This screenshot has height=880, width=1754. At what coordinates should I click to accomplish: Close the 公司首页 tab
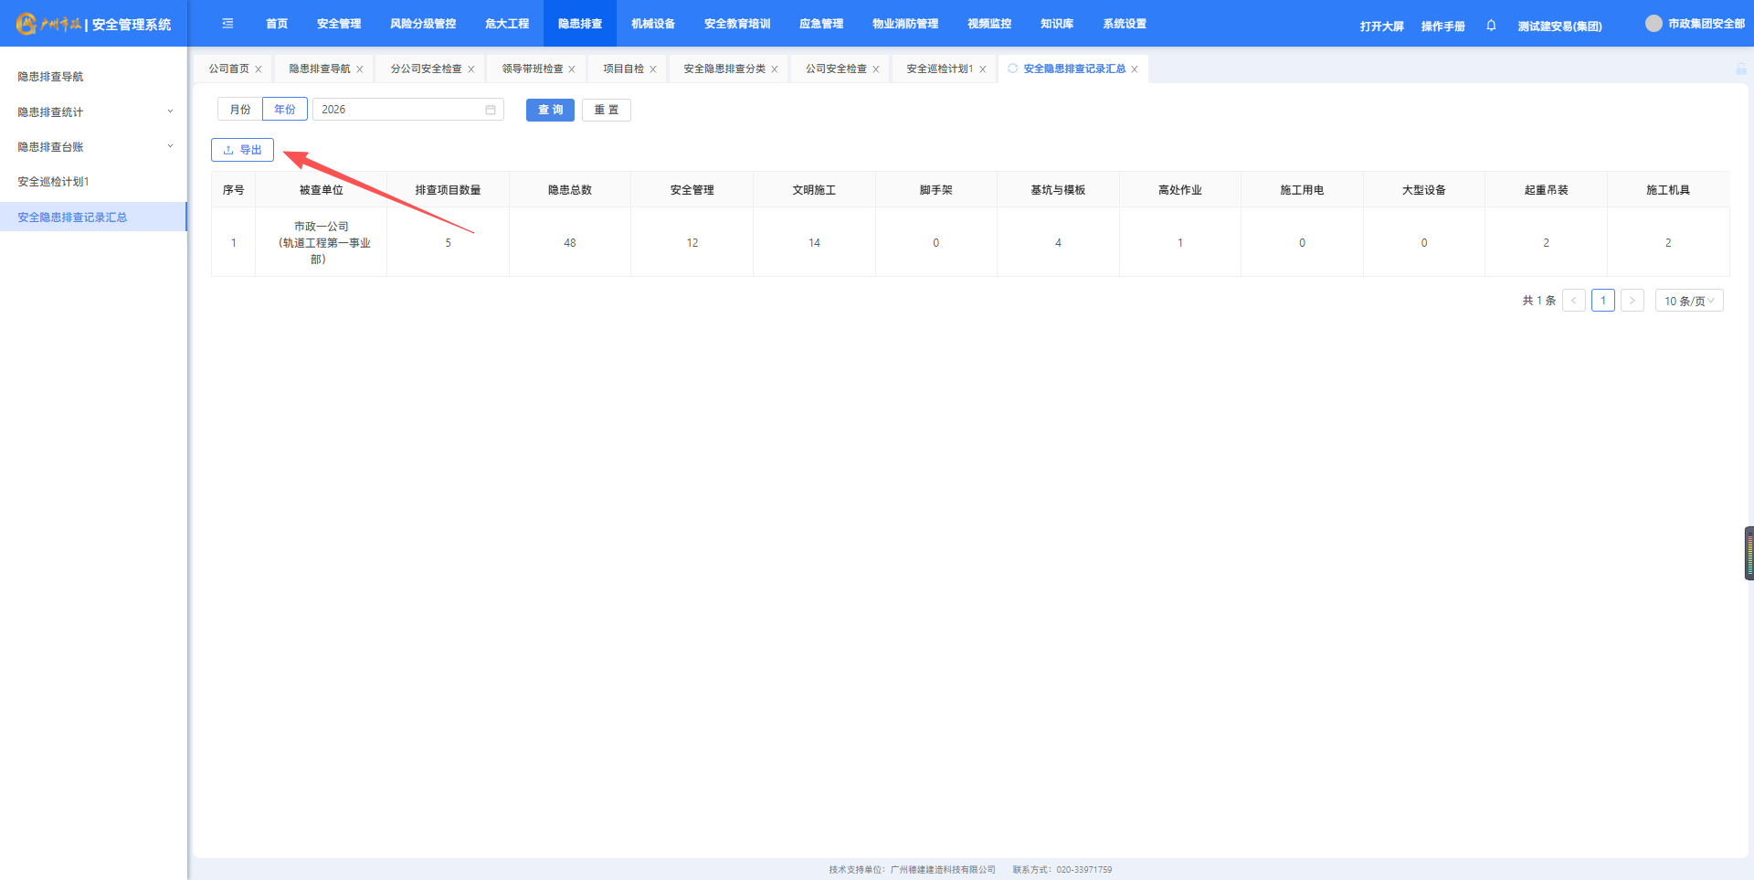(259, 69)
